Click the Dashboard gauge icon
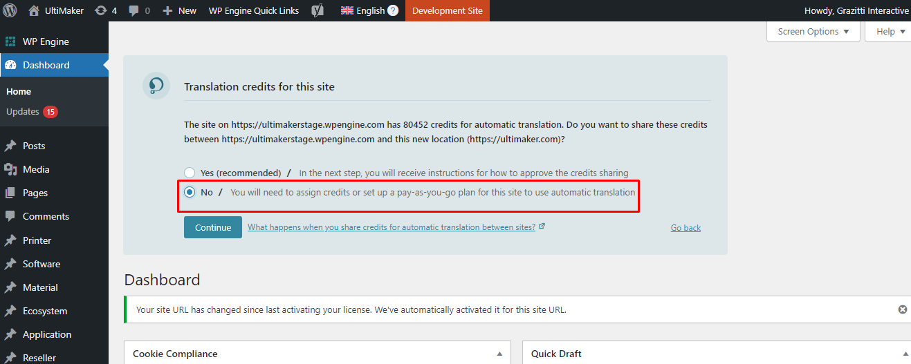911x364 pixels. pos(10,65)
